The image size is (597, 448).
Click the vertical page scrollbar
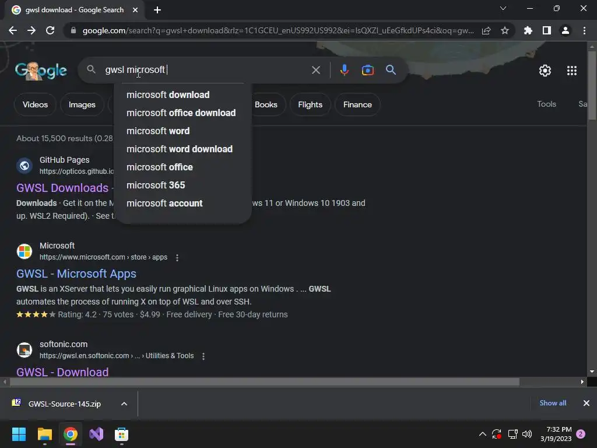[x=592, y=86]
